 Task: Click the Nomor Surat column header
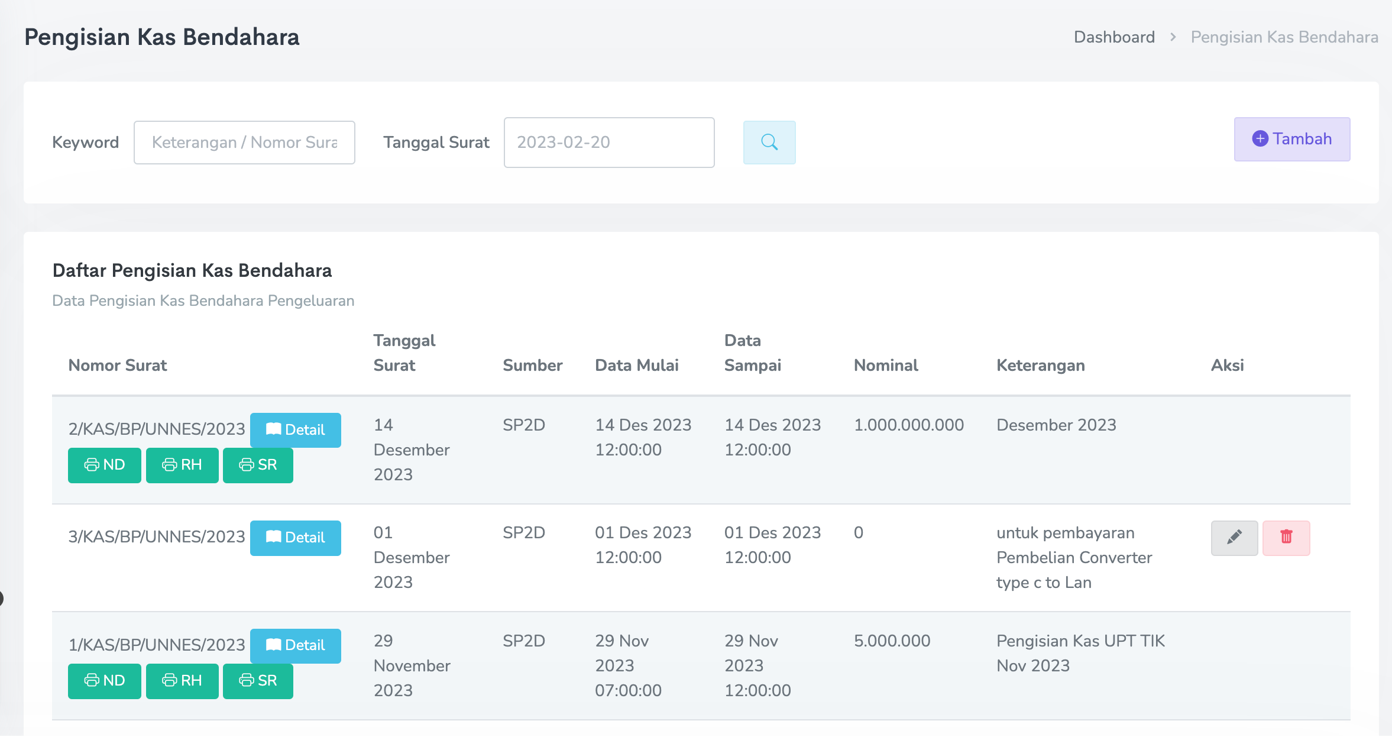(x=118, y=366)
